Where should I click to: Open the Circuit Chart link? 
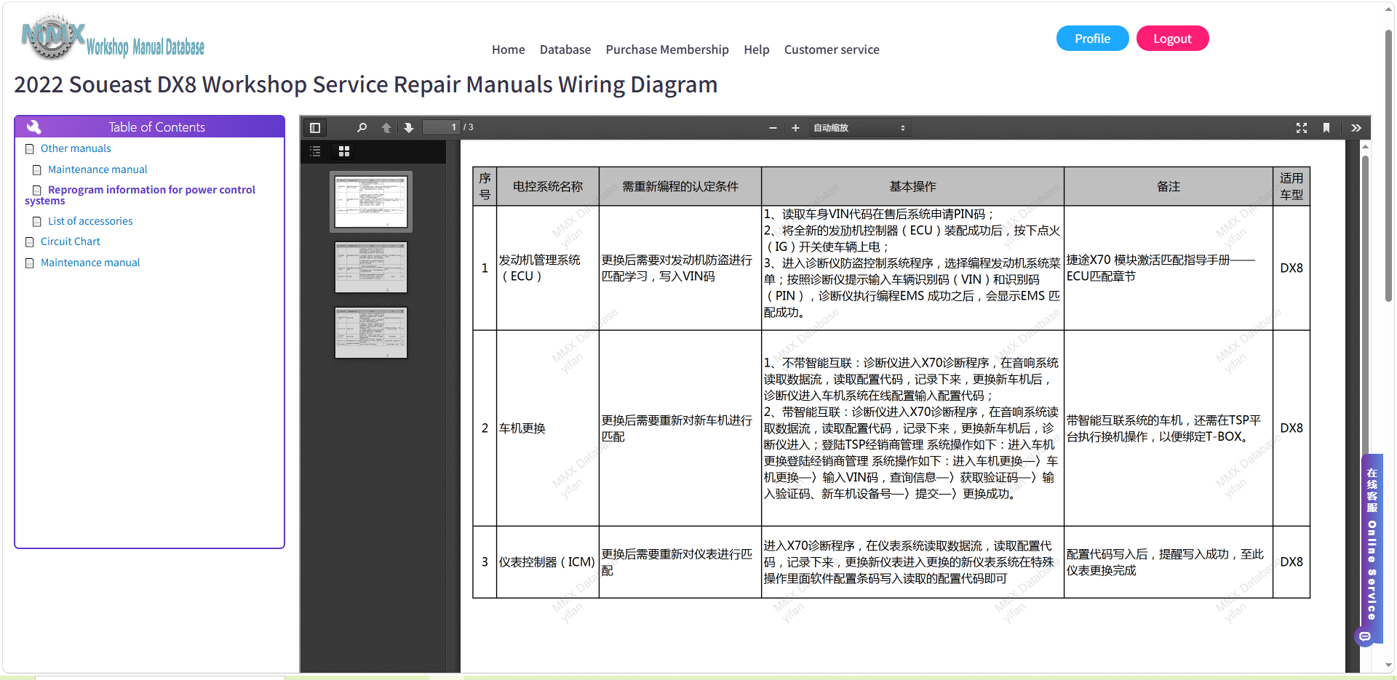[71, 241]
